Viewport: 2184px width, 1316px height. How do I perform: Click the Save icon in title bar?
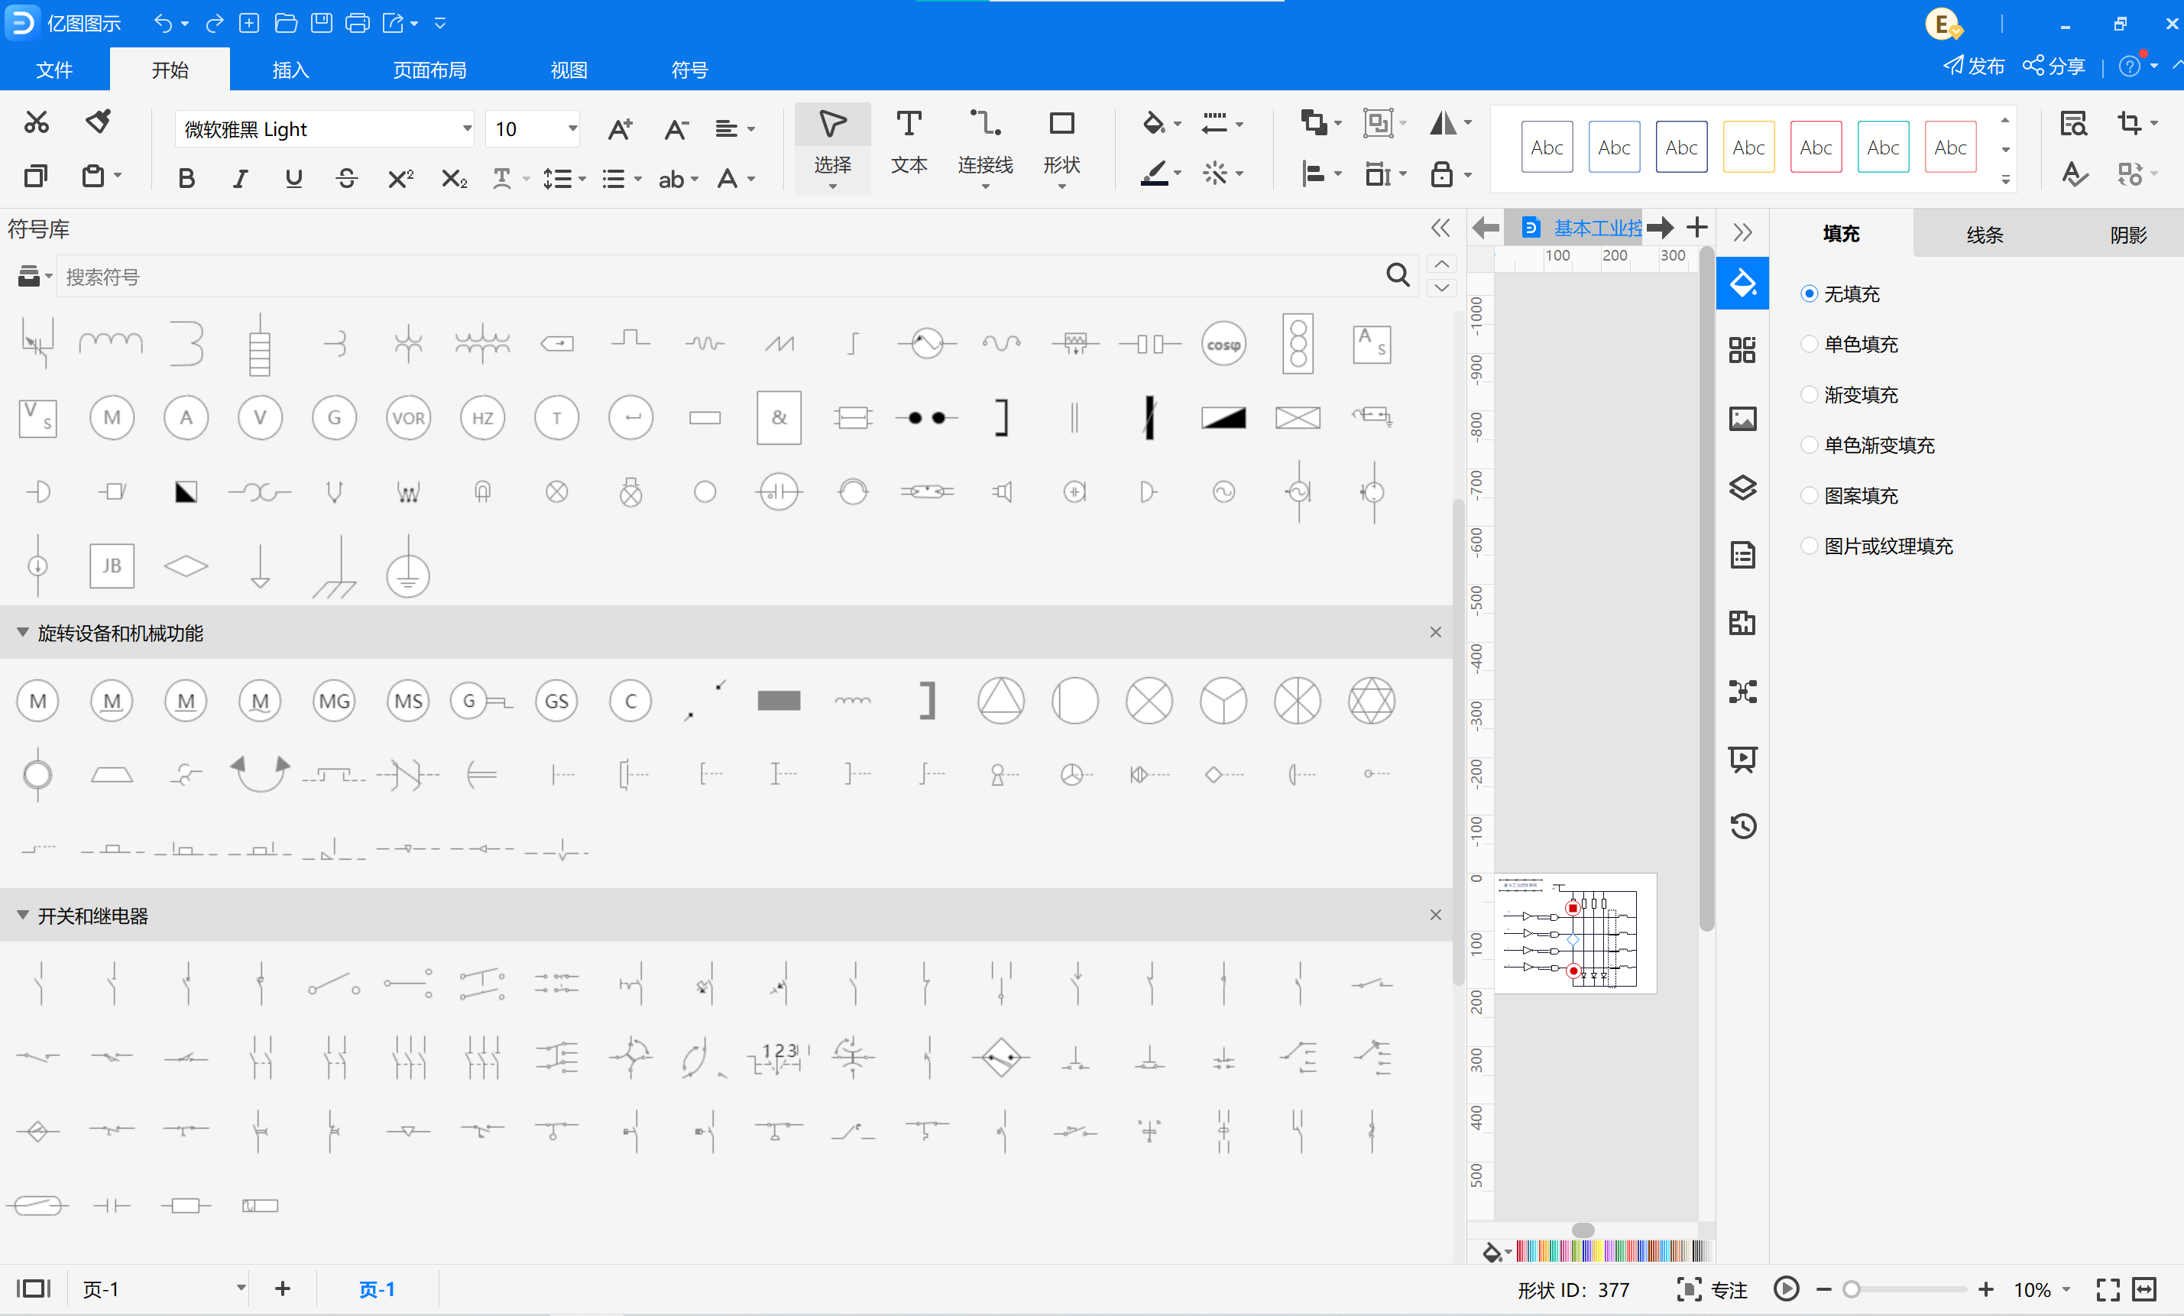pyautogui.click(x=321, y=23)
